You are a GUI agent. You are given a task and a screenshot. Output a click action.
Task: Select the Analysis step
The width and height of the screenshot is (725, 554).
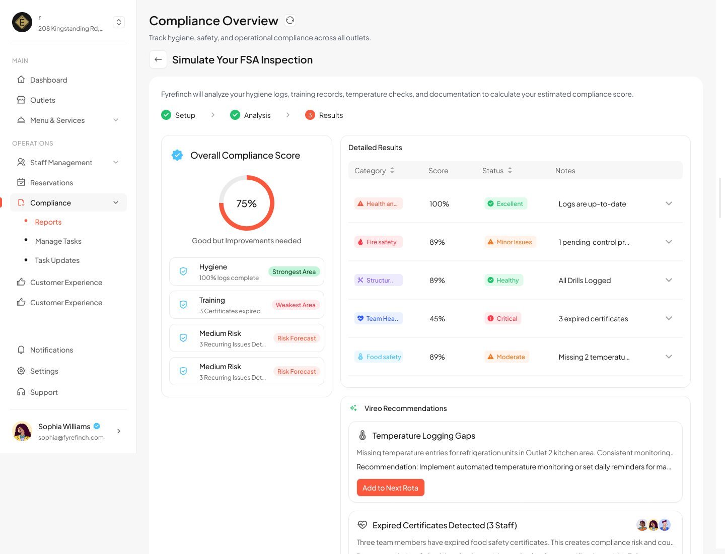coord(250,115)
